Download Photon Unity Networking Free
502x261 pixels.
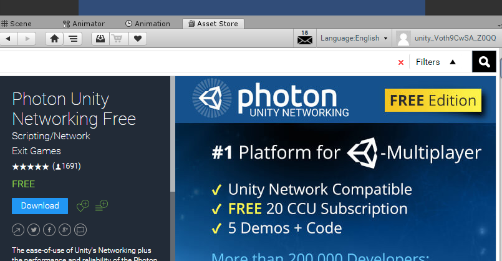pyautogui.click(x=40, y=206)
